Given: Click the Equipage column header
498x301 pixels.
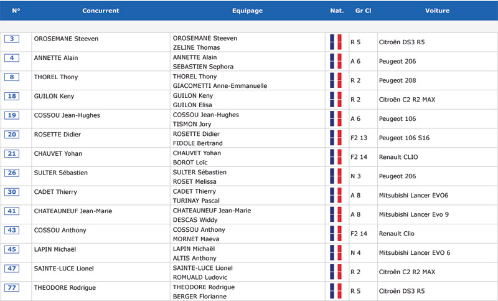Looking at the screenshot, I should click(x=247, y=11).
